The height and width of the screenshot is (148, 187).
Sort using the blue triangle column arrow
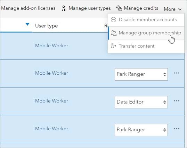[27, 24]
